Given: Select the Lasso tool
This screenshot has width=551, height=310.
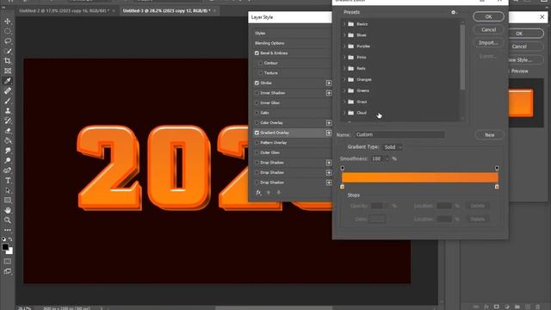Looking at the screenshot, I should tap(8, 41).
